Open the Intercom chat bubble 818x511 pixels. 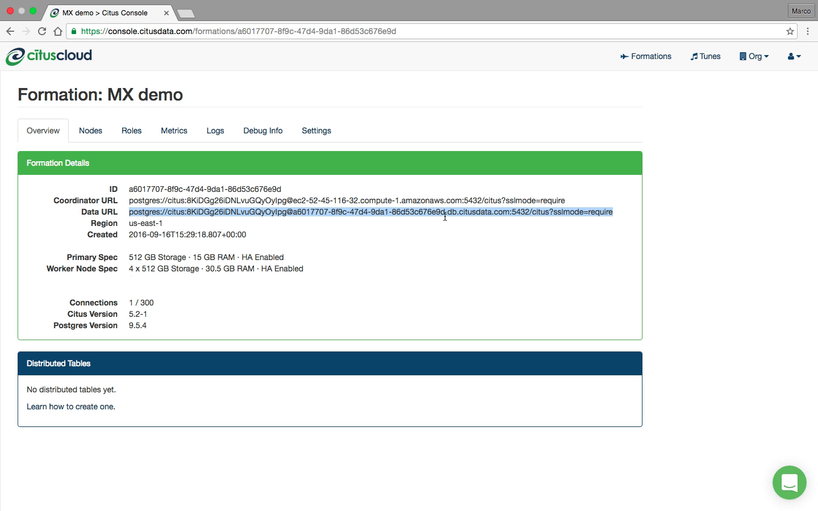789,483
